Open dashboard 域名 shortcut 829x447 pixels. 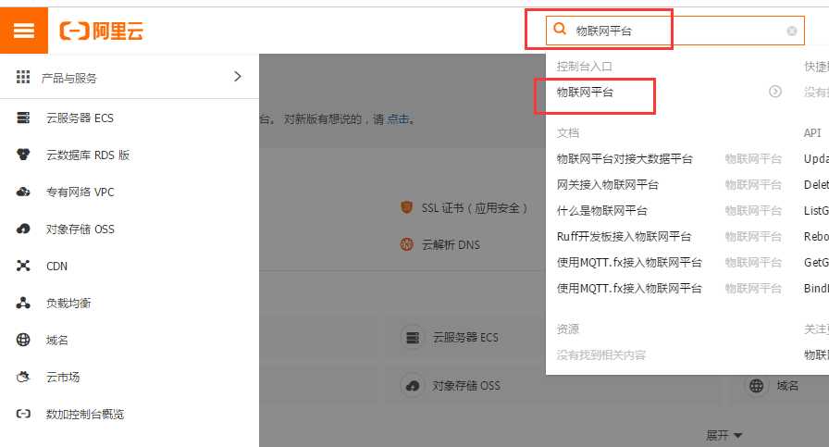point(787,386)
